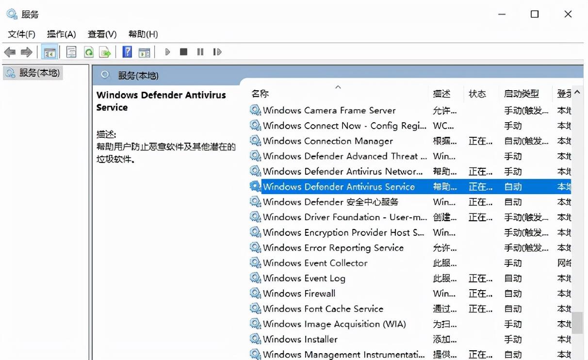Click the Stop service square icon
The height and width of the screenshot is (360, 588).
point(183,52)
